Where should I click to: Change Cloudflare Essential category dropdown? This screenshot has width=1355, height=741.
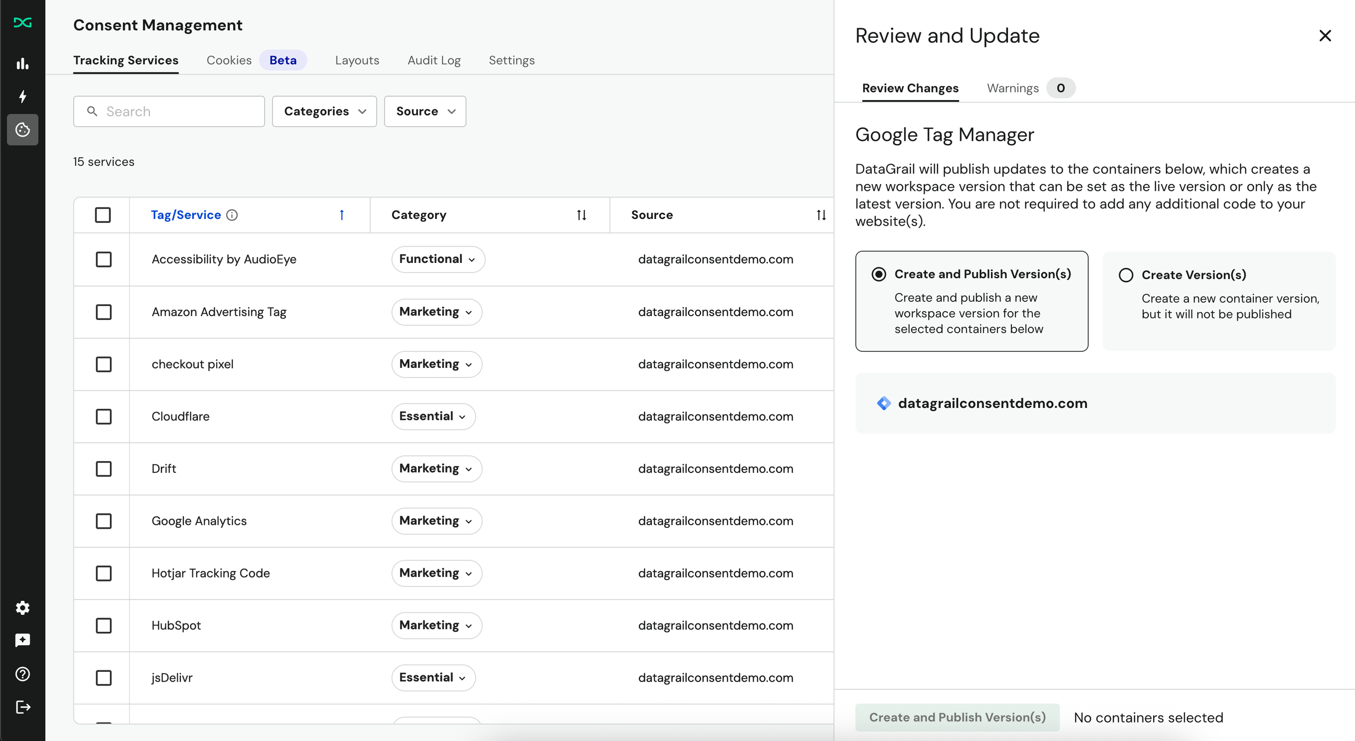click(434, 417)
